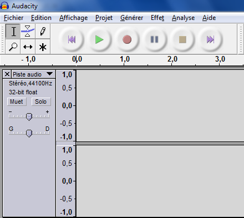Click the Audacity title bar icon
Viewport: 244px width, 218px height.
click(x=4, y=6)
